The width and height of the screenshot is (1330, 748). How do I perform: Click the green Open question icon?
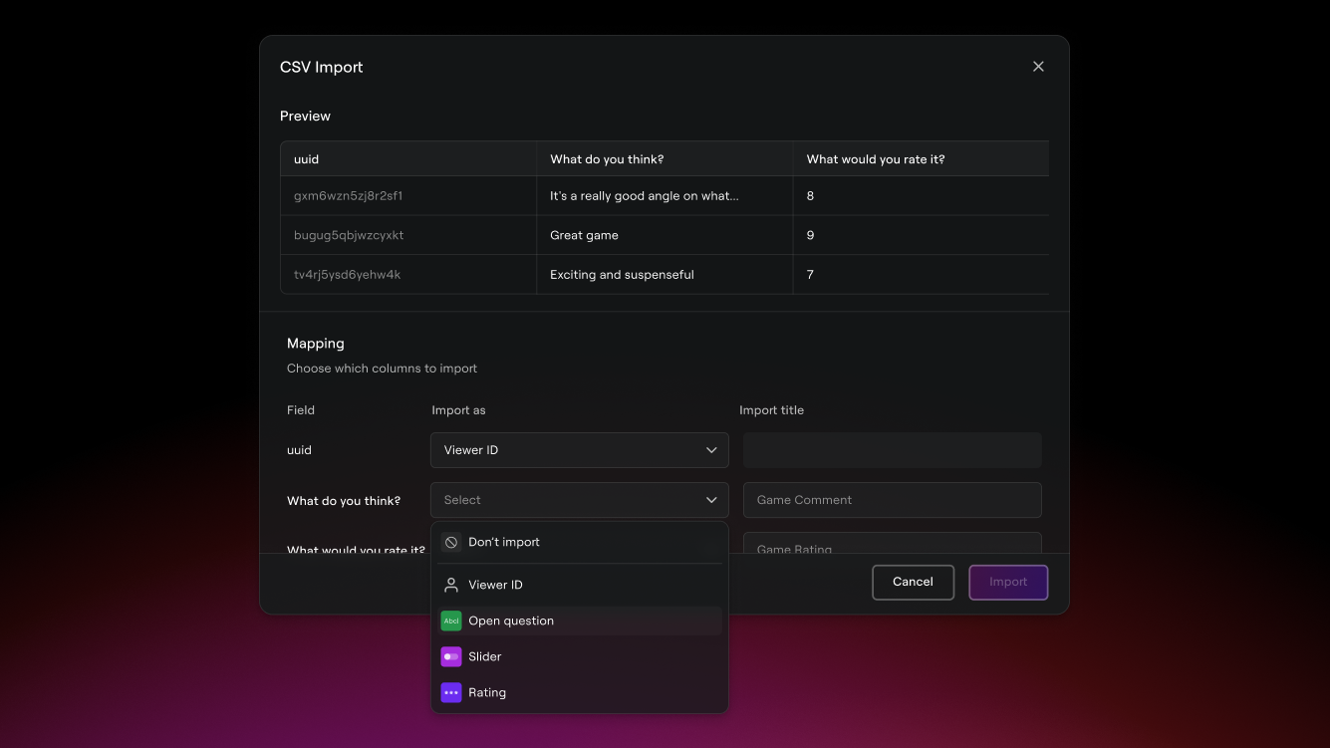point(451,622)
